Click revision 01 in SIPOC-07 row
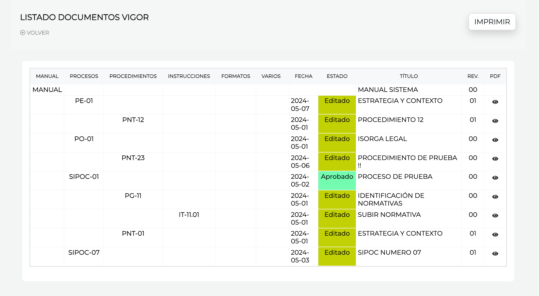 point(473,252)
